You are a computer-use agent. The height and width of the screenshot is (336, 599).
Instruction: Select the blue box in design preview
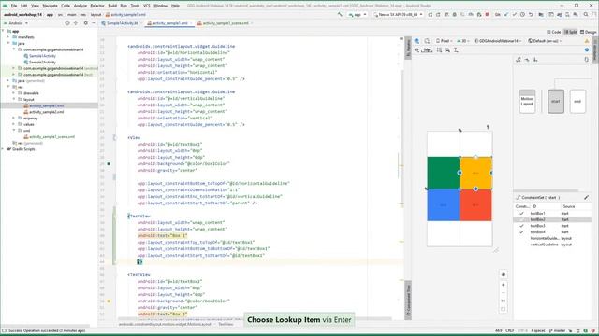tap(443, 205)
